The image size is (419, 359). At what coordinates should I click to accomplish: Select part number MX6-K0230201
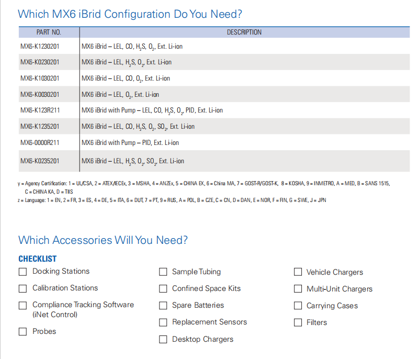40,62
